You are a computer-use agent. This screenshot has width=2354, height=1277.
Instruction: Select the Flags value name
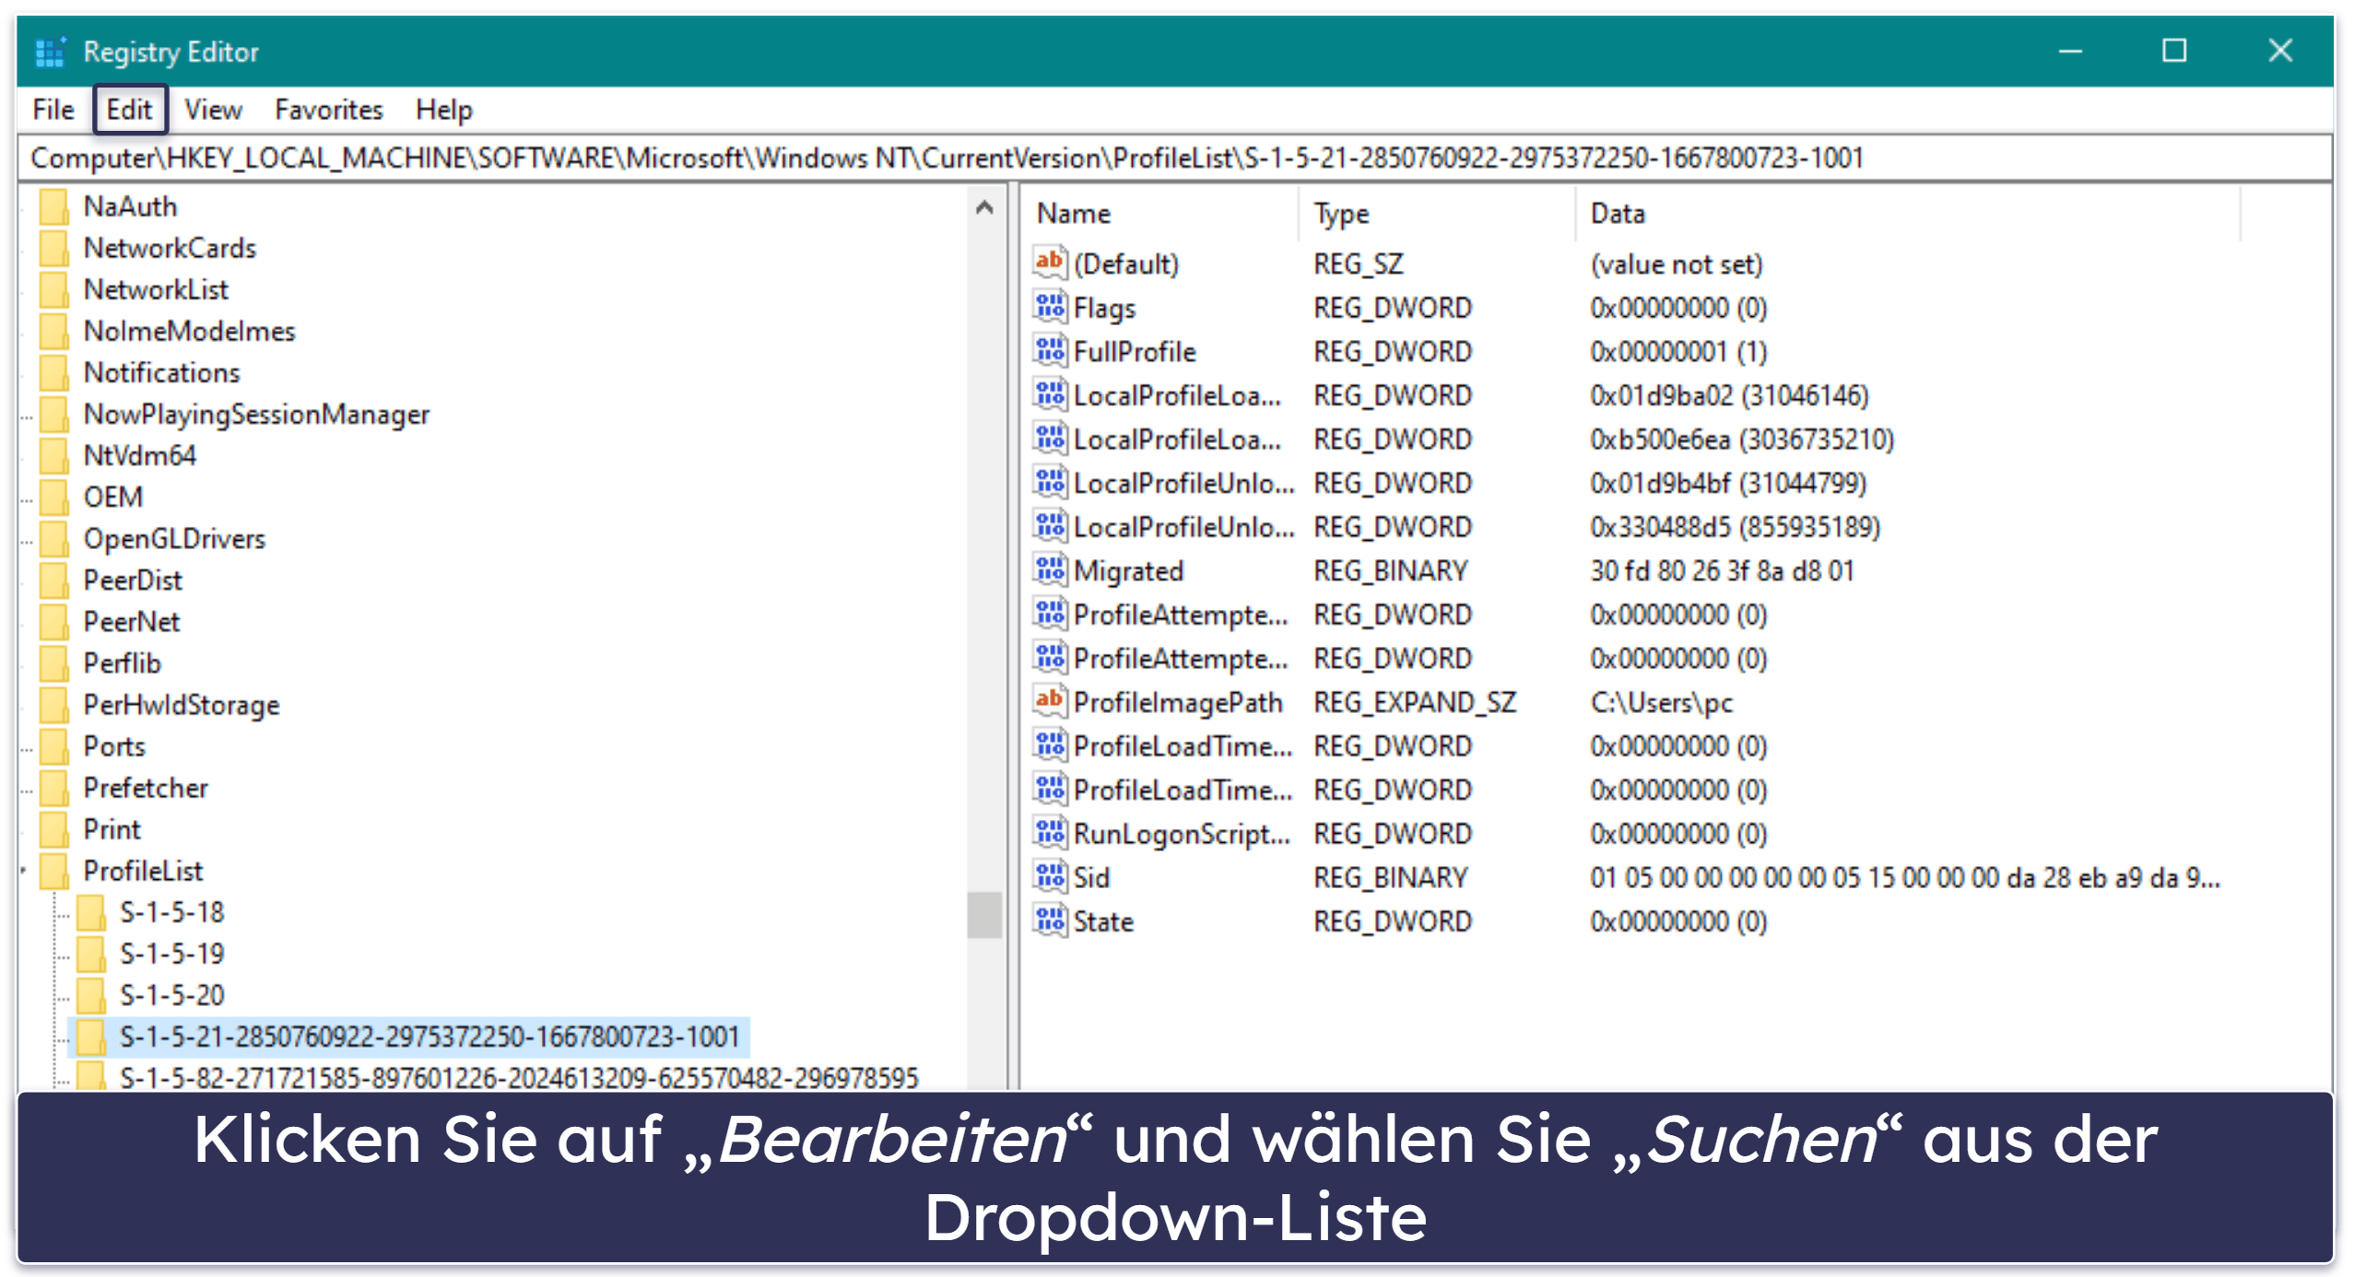tap(1104, 307)
